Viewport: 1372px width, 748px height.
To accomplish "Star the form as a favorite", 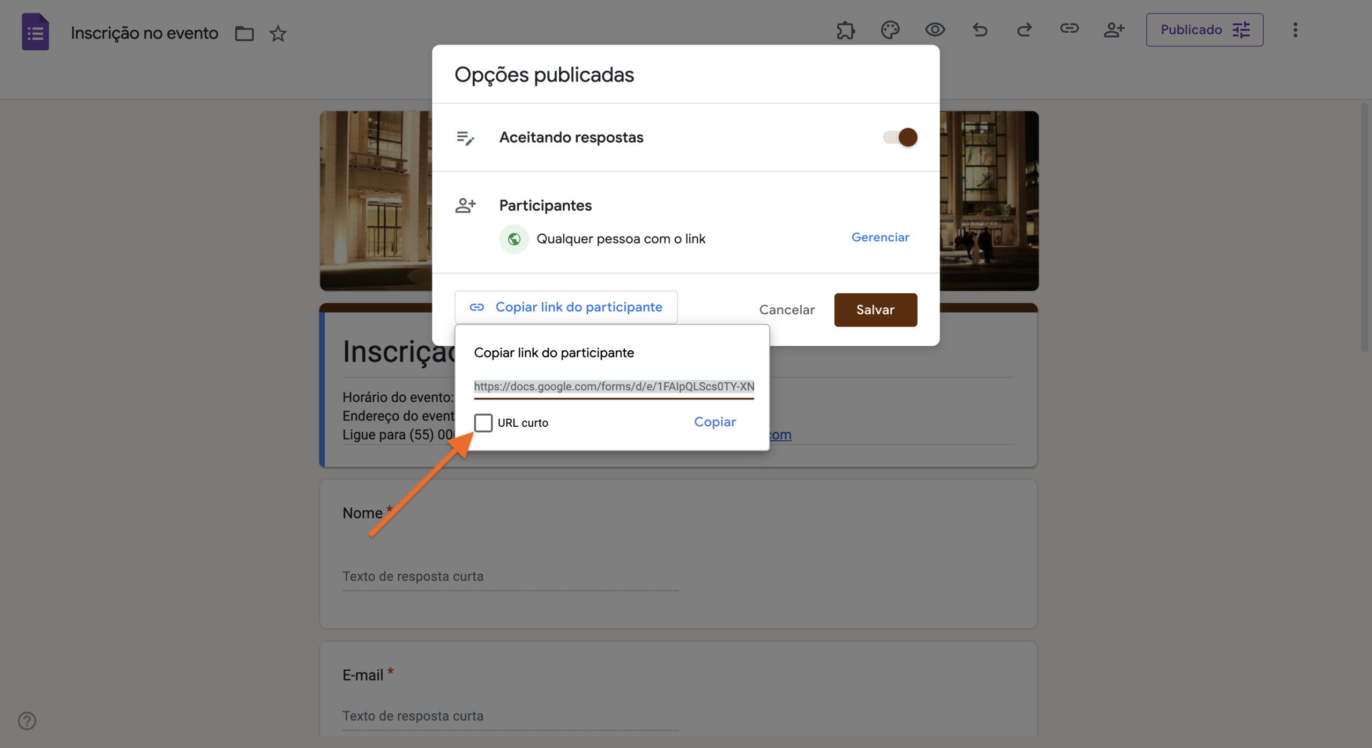I will tap(278, 33).
